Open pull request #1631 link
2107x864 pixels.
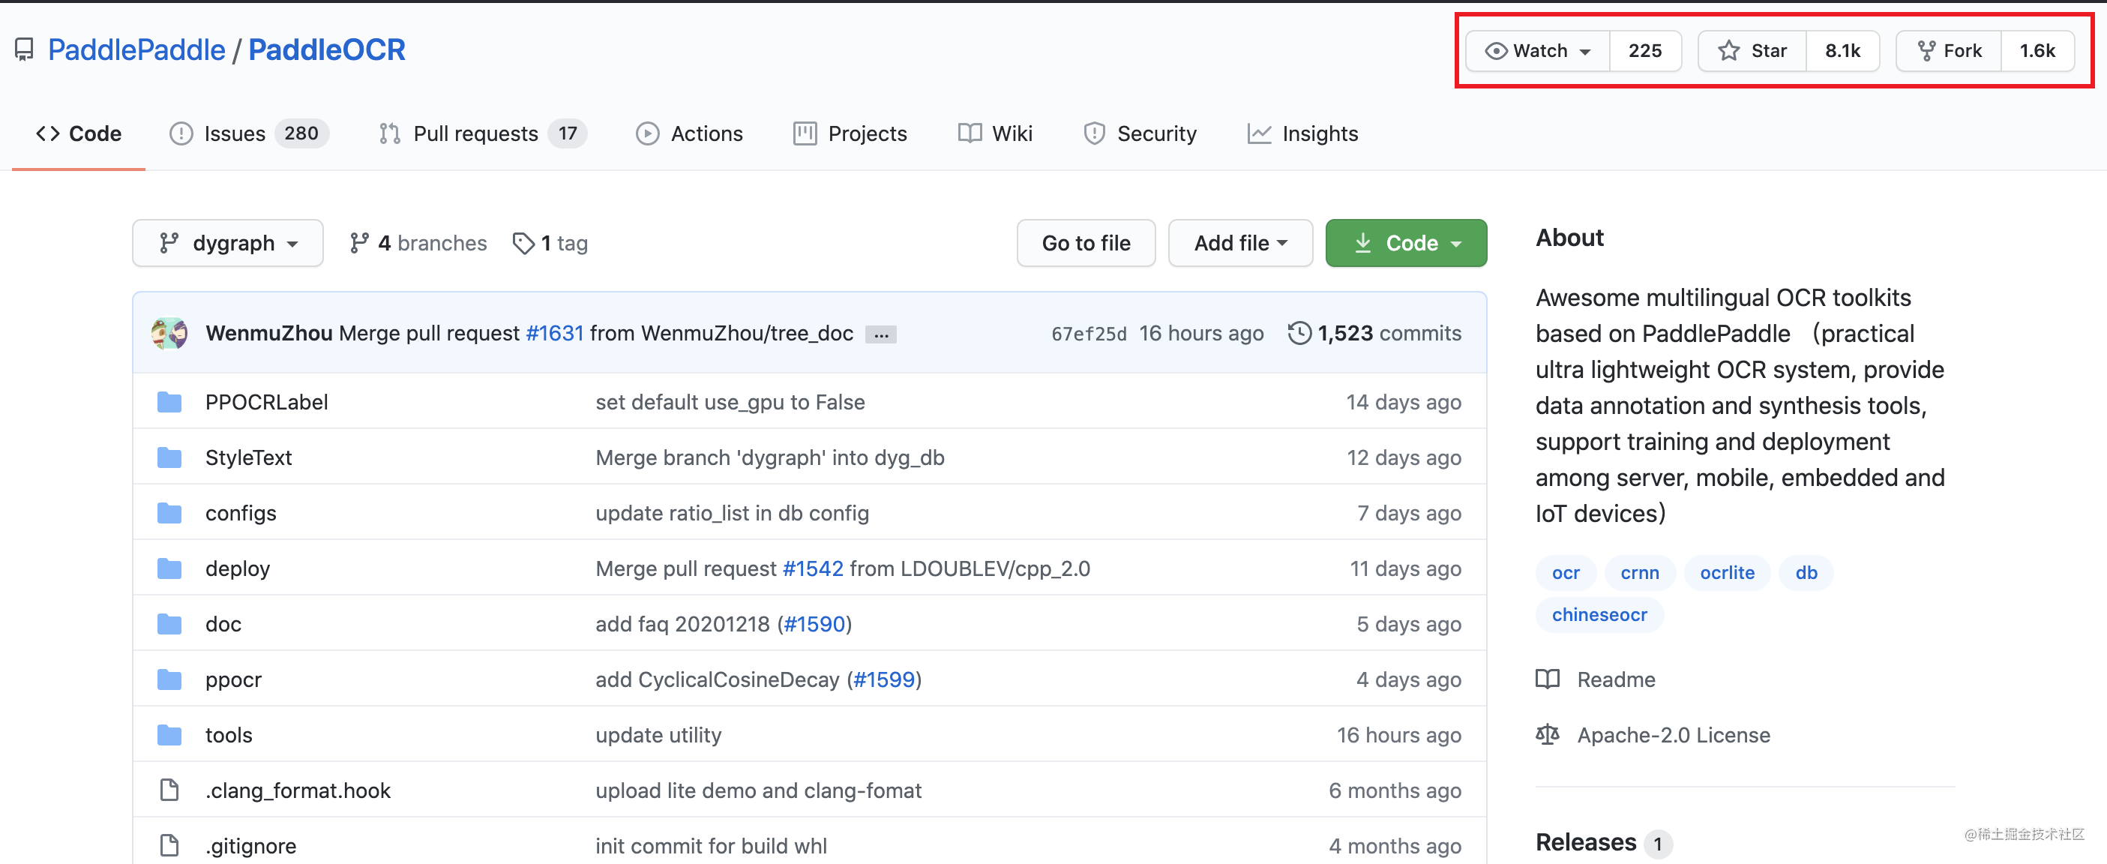555,333
